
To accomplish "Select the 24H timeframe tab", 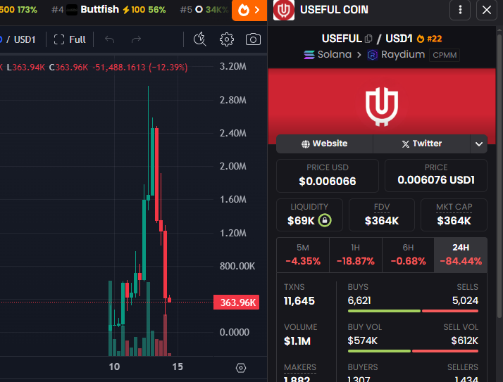I will point(461,255).
